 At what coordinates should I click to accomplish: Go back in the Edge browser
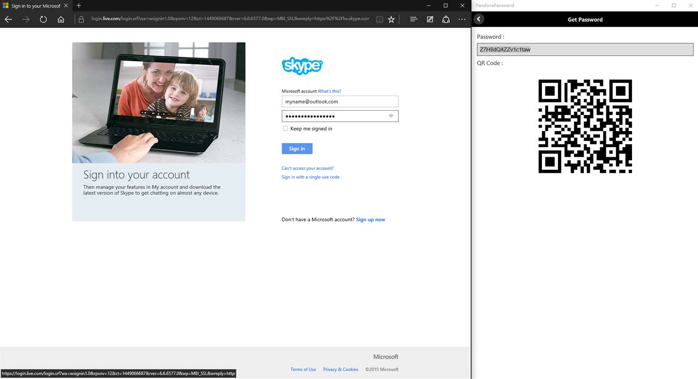8,19
